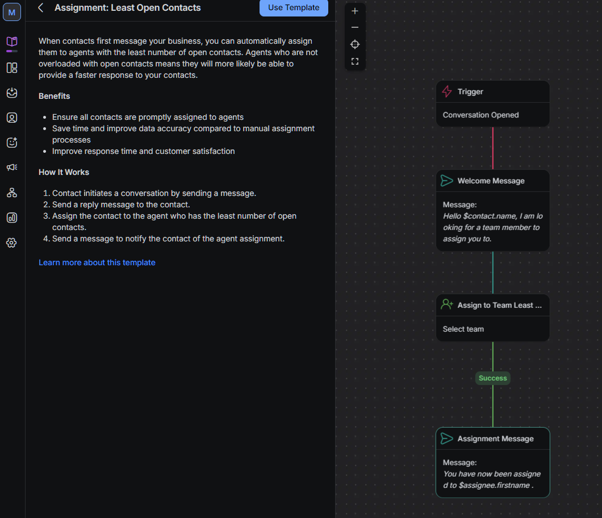Open the Contacts person icon
The width and height of the screenshot is (602, 518).
[x=12, y=118]
